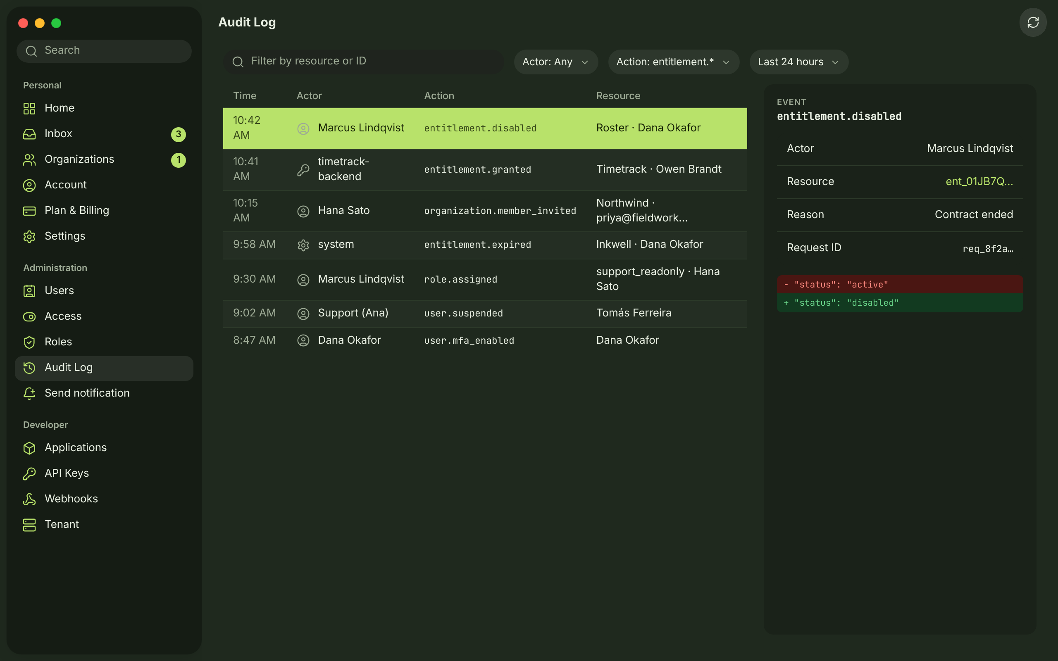The width and height of the screenshot is (1058, 661).
Task: Click the Users badge icon
Action: coord(29,291)
